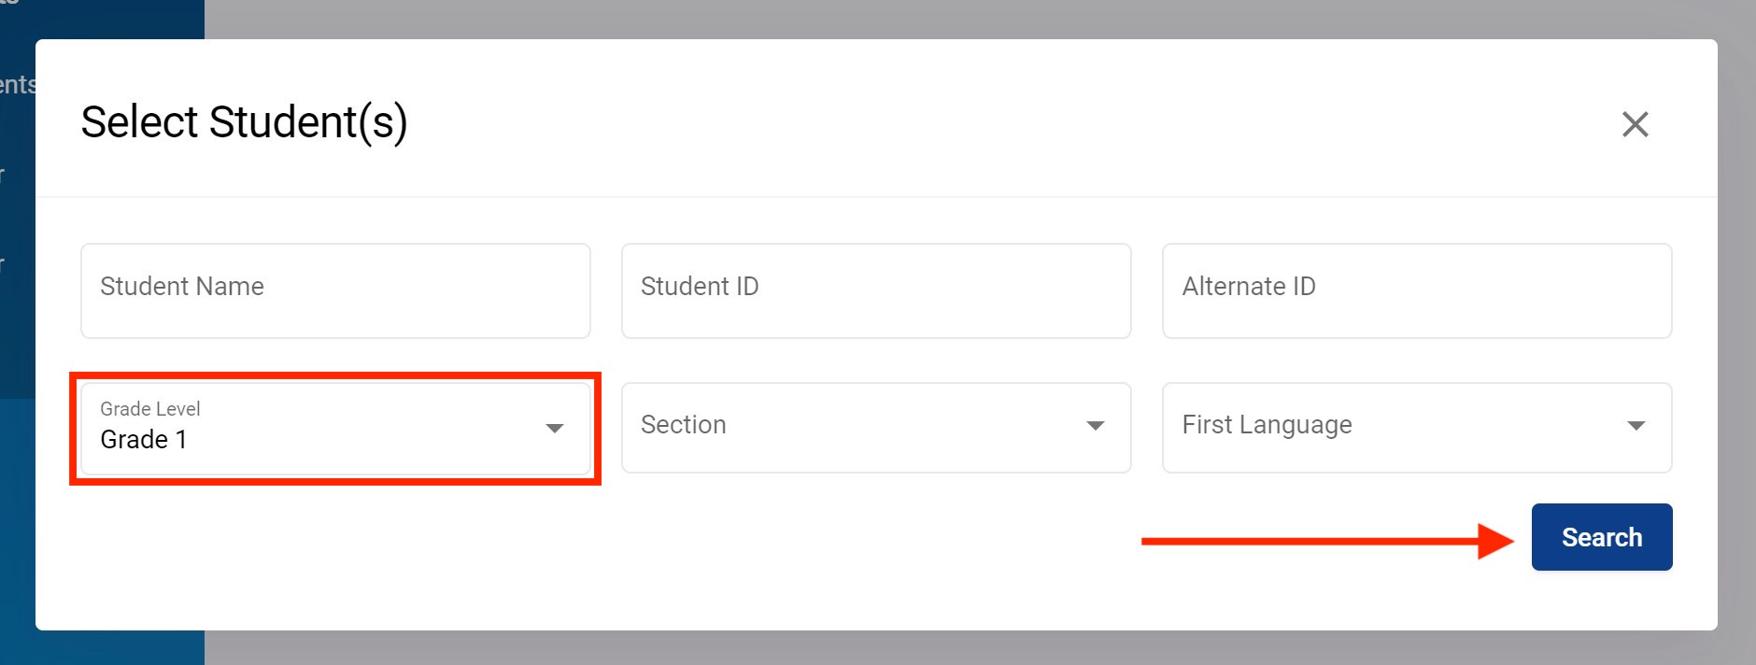Expand the Section dropdown
Viewport: 1756px width, 665px height.
click(x=875, y=427)
